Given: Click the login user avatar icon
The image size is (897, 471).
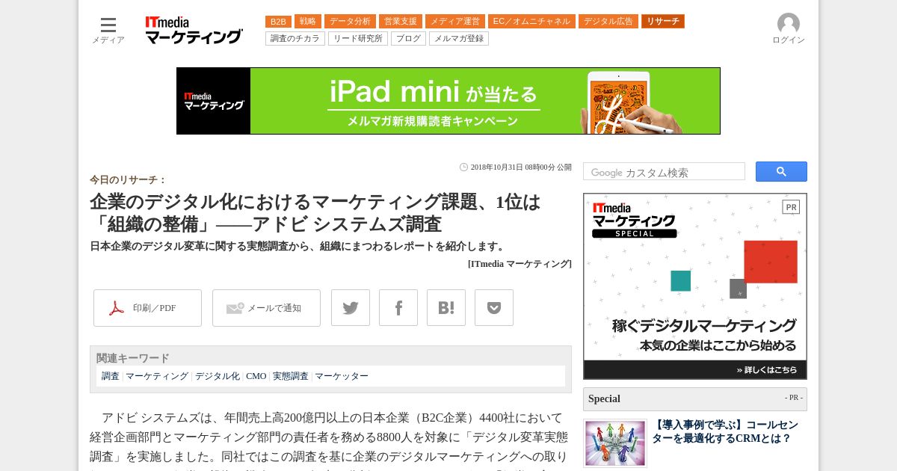Looking at the screenshot, I should [788, 24].
